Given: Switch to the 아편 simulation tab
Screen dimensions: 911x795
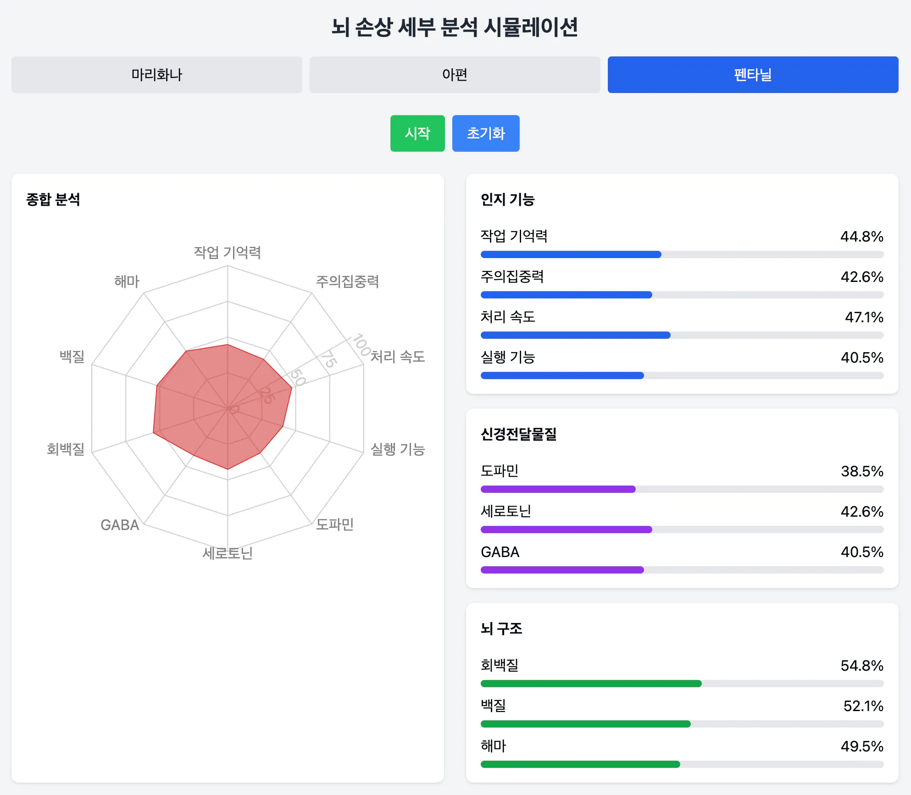Looking at the screenshot, I should coord(455,75).
